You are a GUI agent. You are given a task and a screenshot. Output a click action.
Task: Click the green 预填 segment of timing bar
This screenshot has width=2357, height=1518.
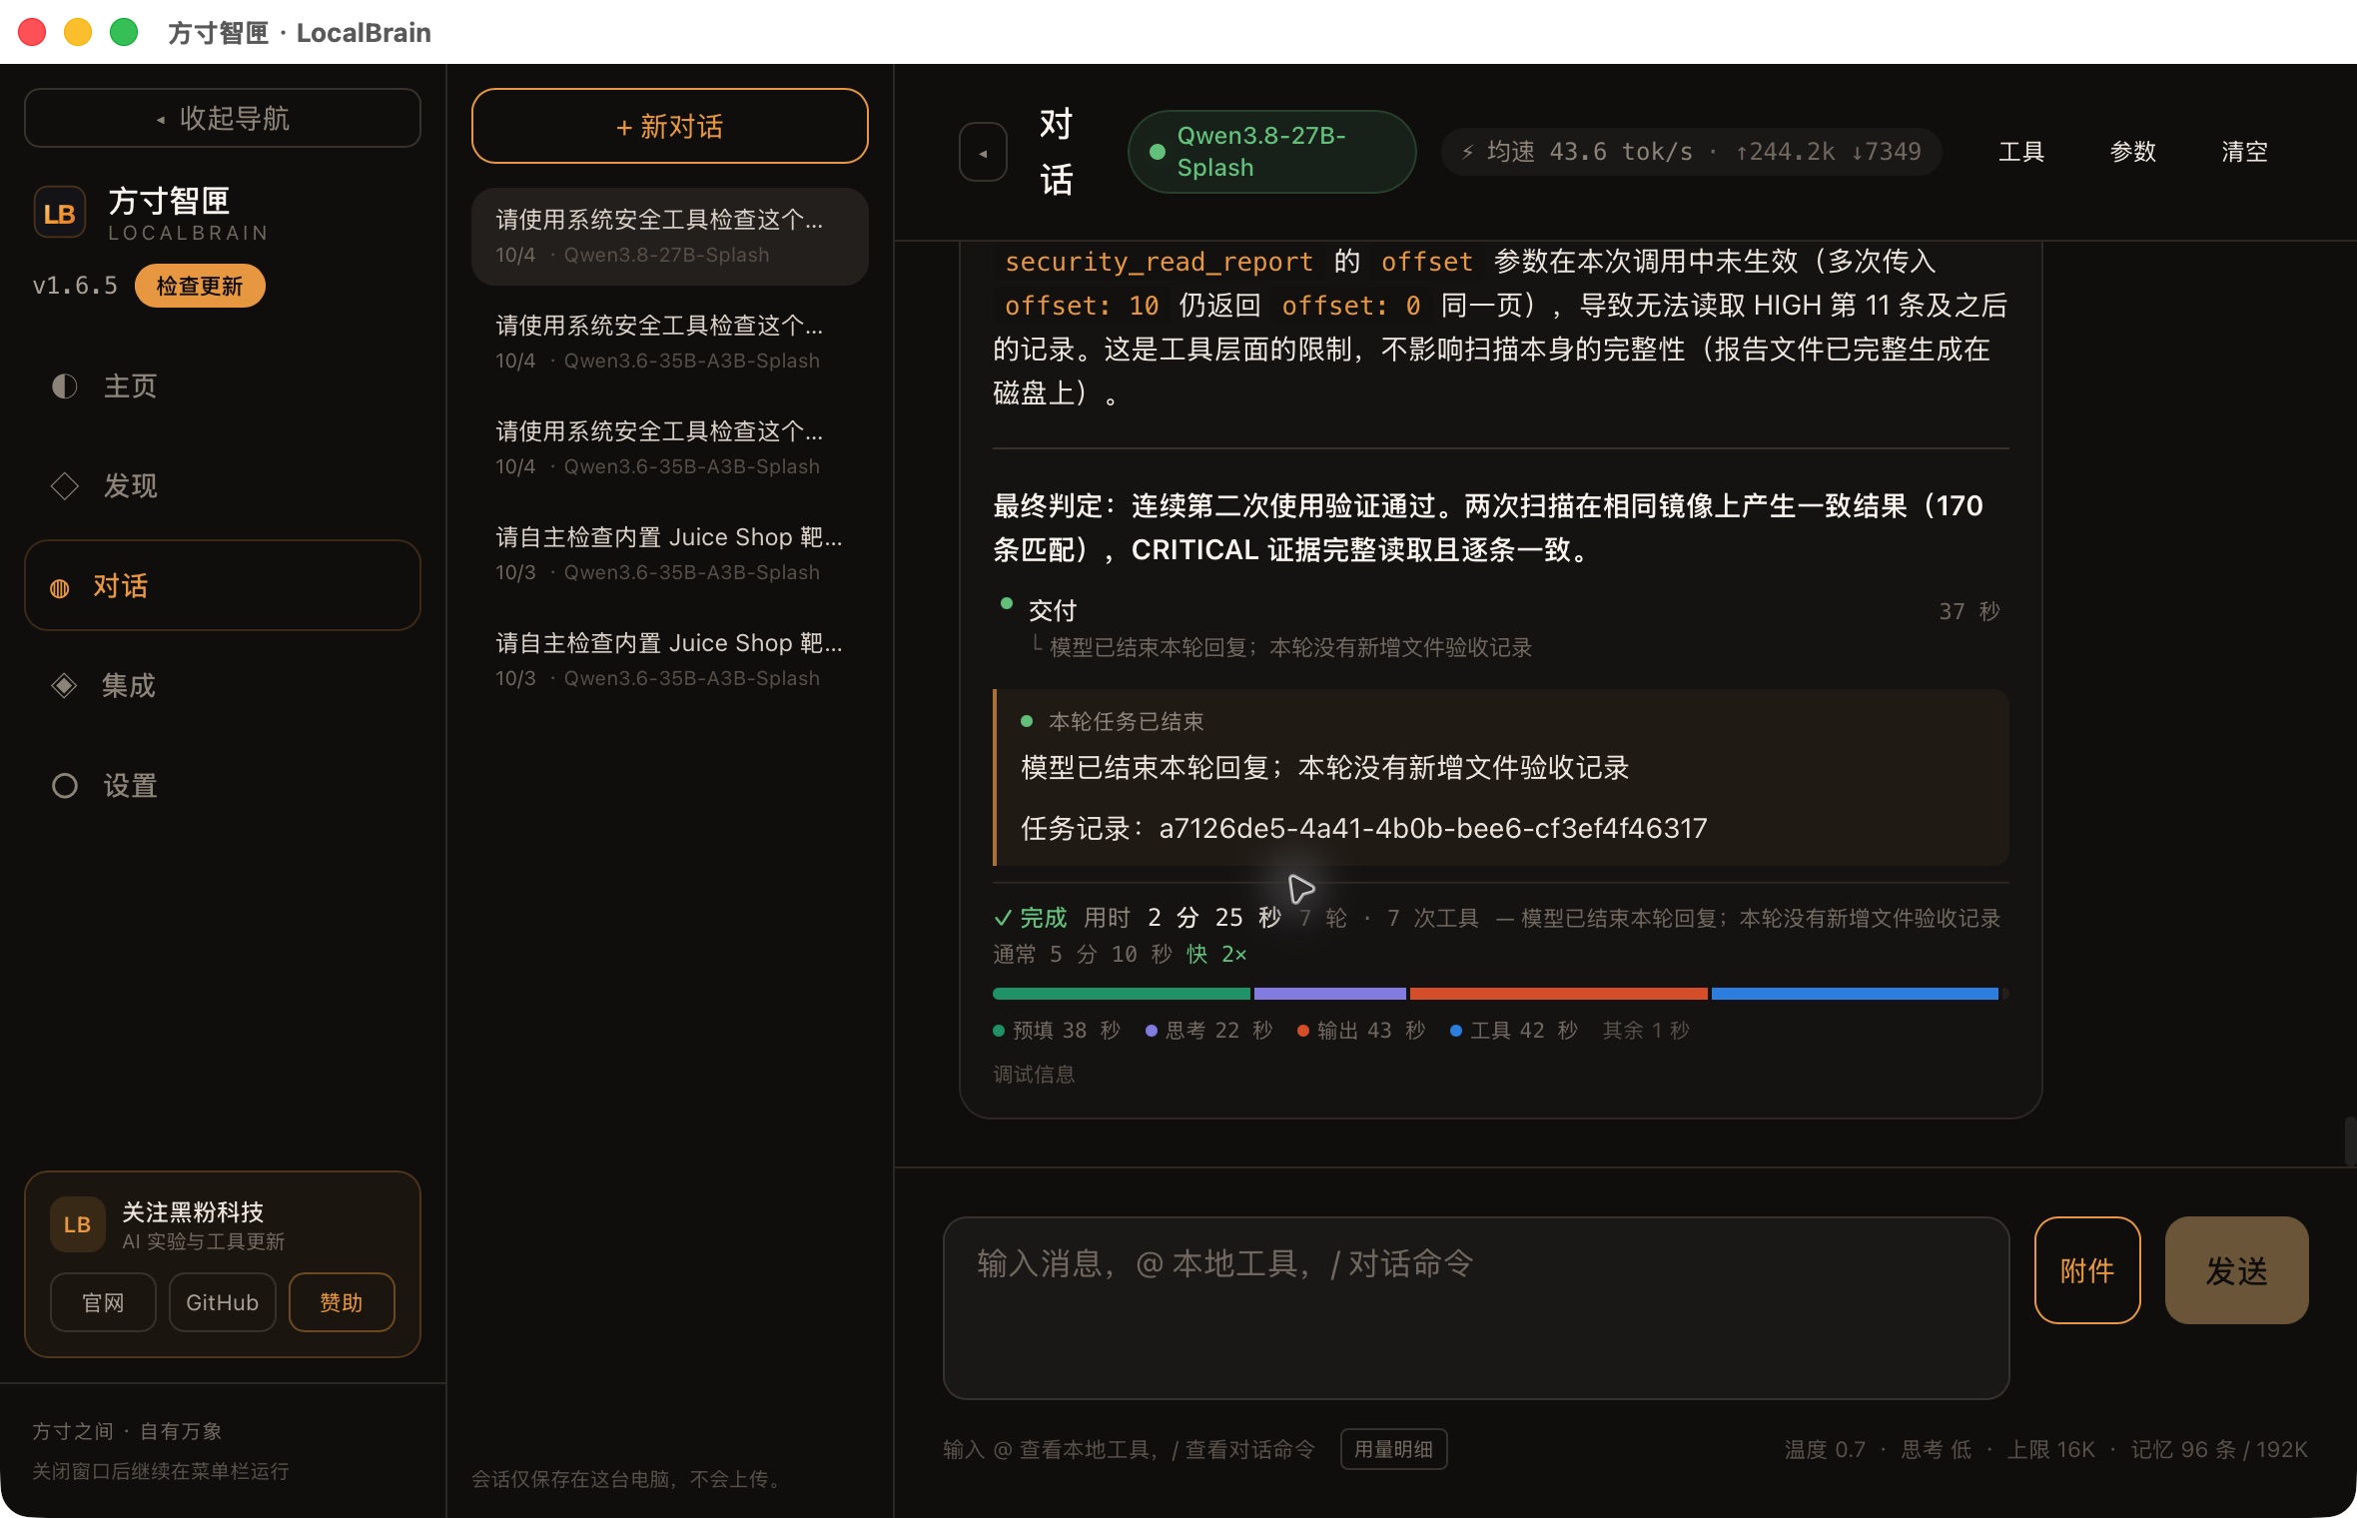click(x=1122, y=994)
